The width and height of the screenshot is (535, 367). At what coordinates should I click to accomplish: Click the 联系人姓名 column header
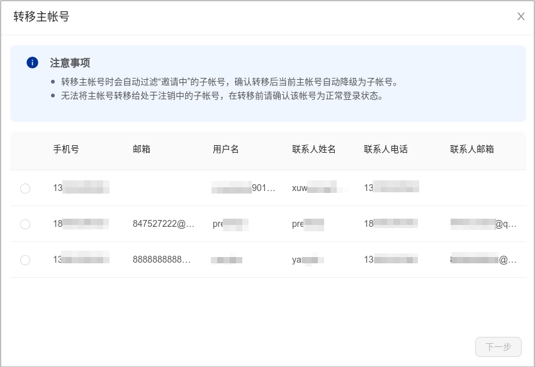click(313, 149)
